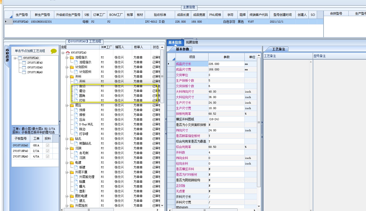Image resolution: width=366 pixels, height=211 pixels.
Task: Collapse the 6V1870FZA0 device structure tree
Action: point(15,58)
